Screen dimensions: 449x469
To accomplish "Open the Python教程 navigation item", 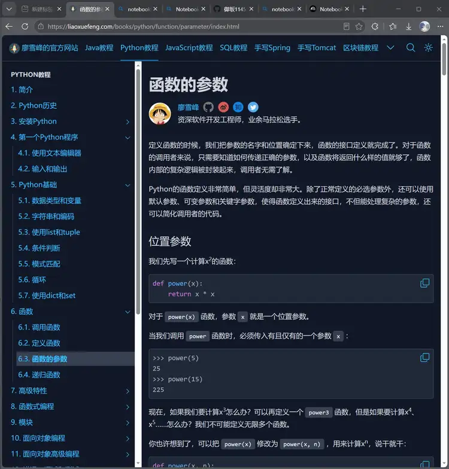I will [139, 48].
